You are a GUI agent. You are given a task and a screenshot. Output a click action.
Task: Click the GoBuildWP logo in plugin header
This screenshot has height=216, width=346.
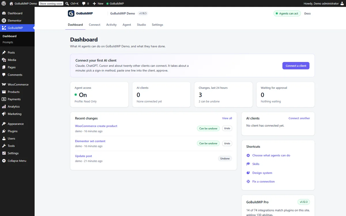click(80, 14)
